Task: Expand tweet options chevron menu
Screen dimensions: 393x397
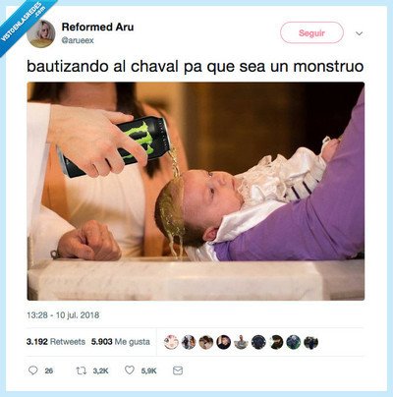Action: [360, 33]
